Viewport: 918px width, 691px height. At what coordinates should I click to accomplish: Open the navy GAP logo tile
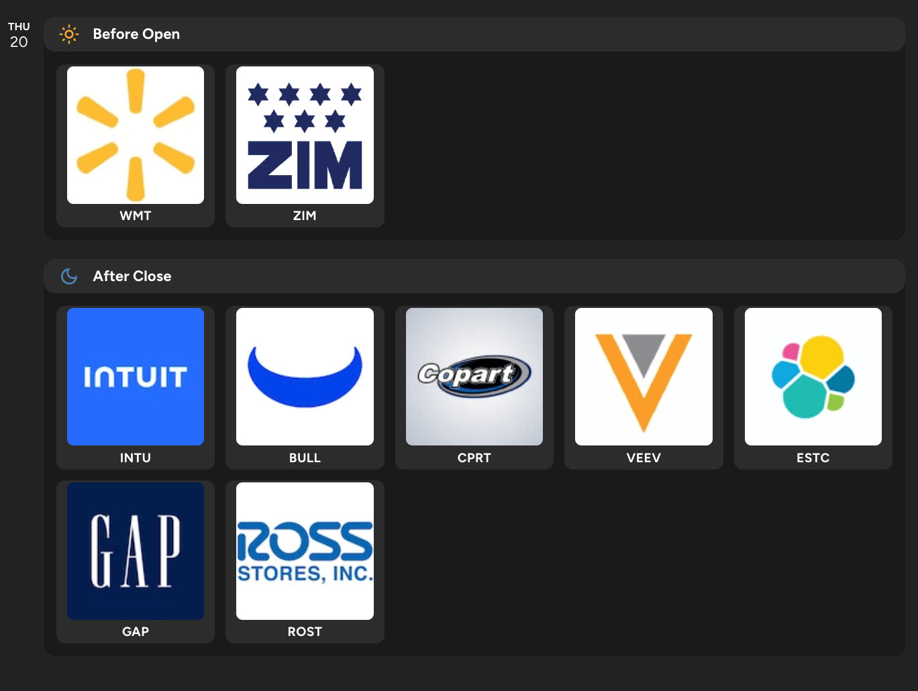tap(136, 551)
